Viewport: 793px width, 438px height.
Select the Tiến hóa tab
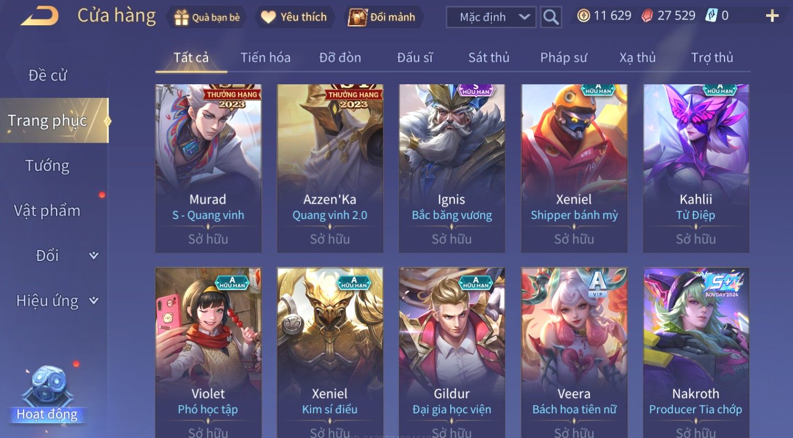click(265, 57)
